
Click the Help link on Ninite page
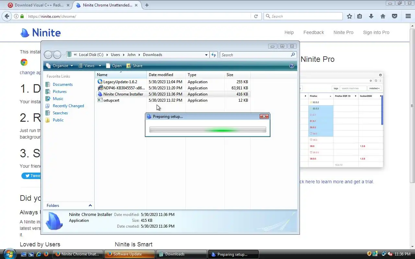[289, 32]
